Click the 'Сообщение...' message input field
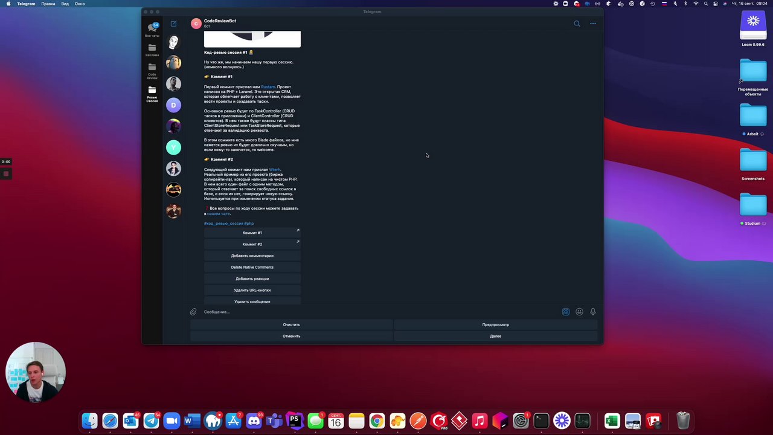Viewport: 773px width, 435px height. 380,312
